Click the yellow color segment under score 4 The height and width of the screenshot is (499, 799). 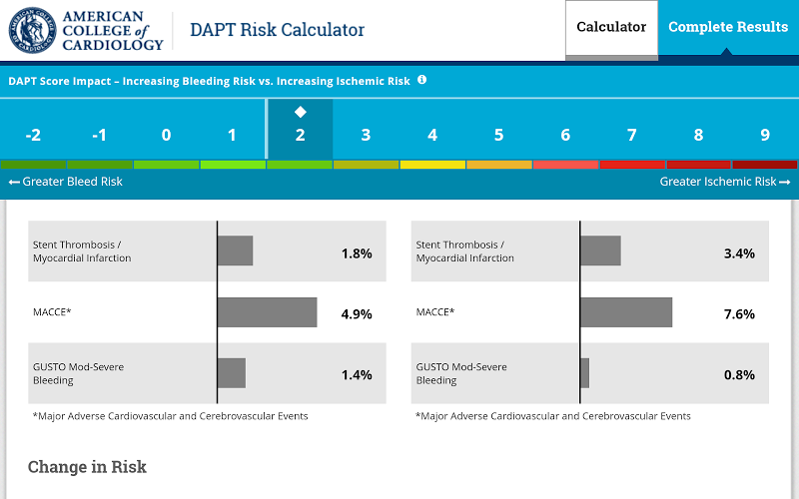point(432,165)
